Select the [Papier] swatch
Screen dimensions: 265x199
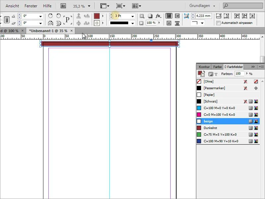[228, 95]
